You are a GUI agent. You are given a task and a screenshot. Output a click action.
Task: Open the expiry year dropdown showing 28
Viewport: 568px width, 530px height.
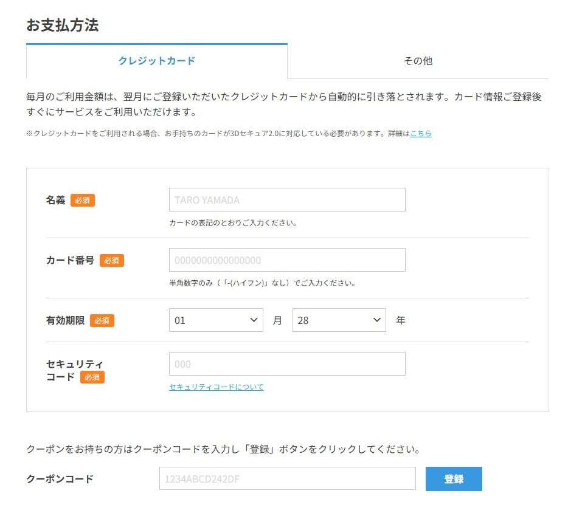point(339,320)
